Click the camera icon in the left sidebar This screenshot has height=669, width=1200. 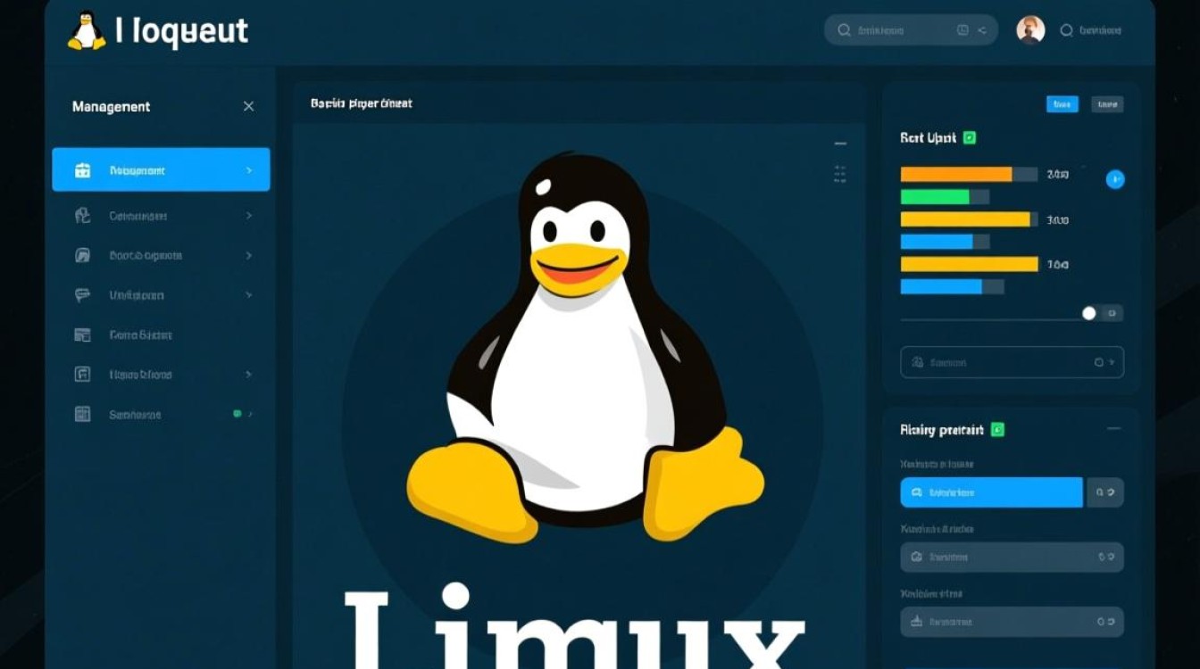(x=82, y=255)
